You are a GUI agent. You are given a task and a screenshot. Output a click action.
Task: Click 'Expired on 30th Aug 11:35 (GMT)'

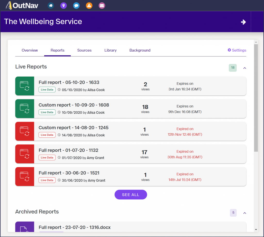(185, 154)
